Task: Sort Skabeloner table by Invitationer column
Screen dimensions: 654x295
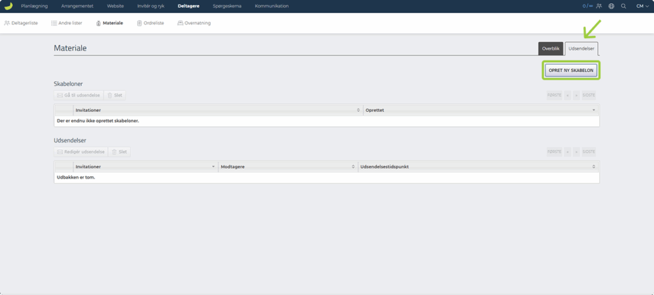Action: coord(218,110)
